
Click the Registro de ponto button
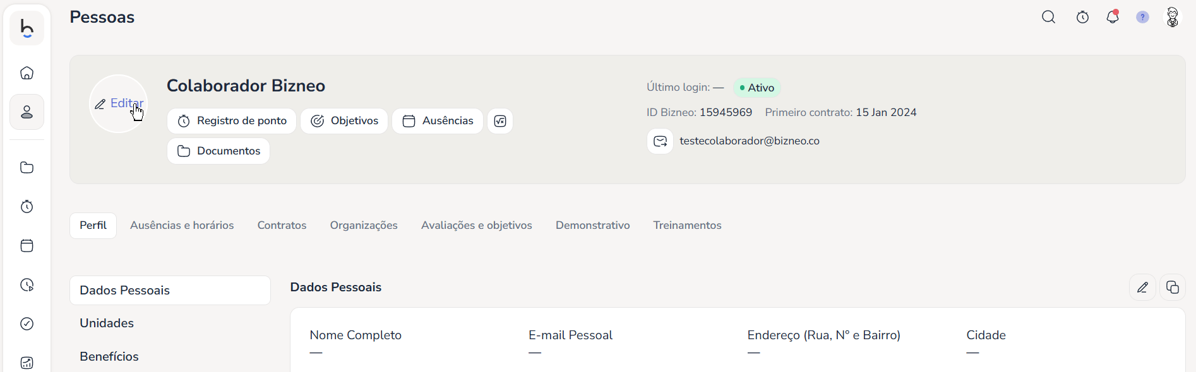coord(232,121)
